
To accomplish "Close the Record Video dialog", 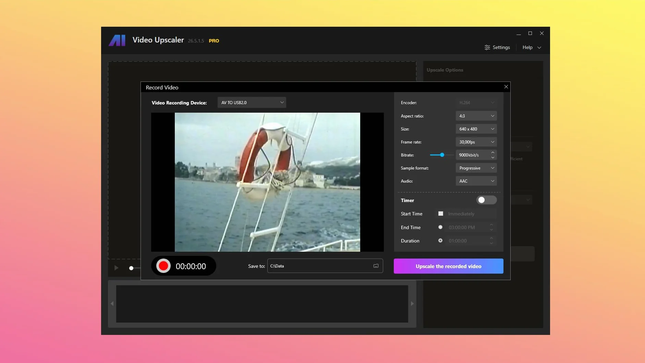I will pyautogui.click(x=506, y=87).
